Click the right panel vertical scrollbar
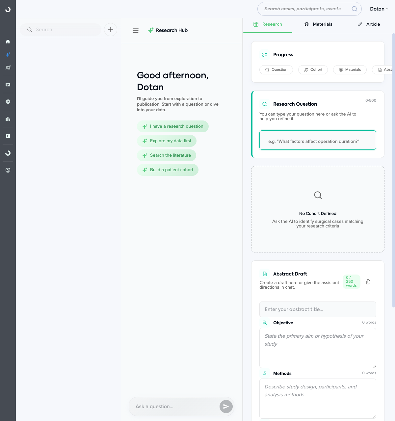The height and width of the screenshot is (421, 395). 394,170
